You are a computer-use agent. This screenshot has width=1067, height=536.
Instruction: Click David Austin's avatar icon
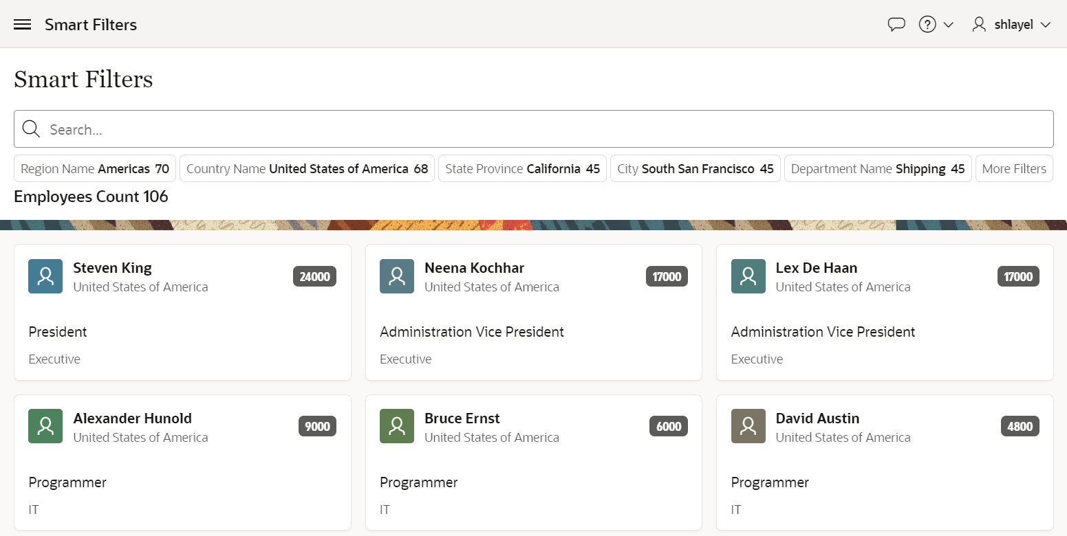pyautogui.click(x=748, y=426)
